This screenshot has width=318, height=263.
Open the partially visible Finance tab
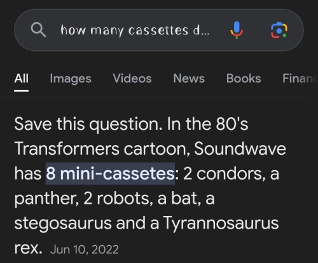(300, 78)
